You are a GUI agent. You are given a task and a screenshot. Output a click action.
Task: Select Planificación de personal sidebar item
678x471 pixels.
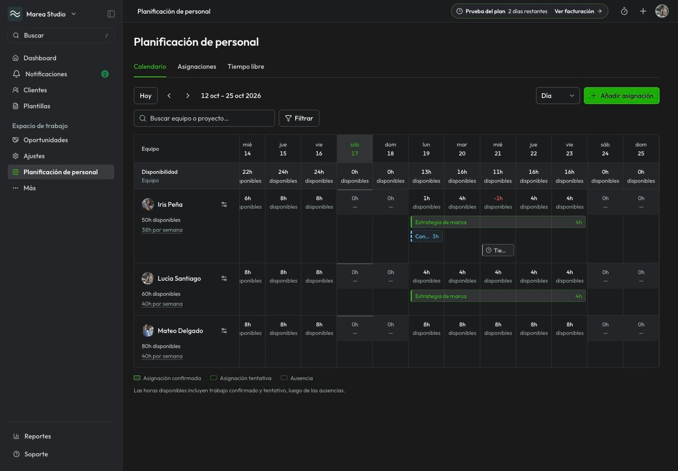coord(61,172)
